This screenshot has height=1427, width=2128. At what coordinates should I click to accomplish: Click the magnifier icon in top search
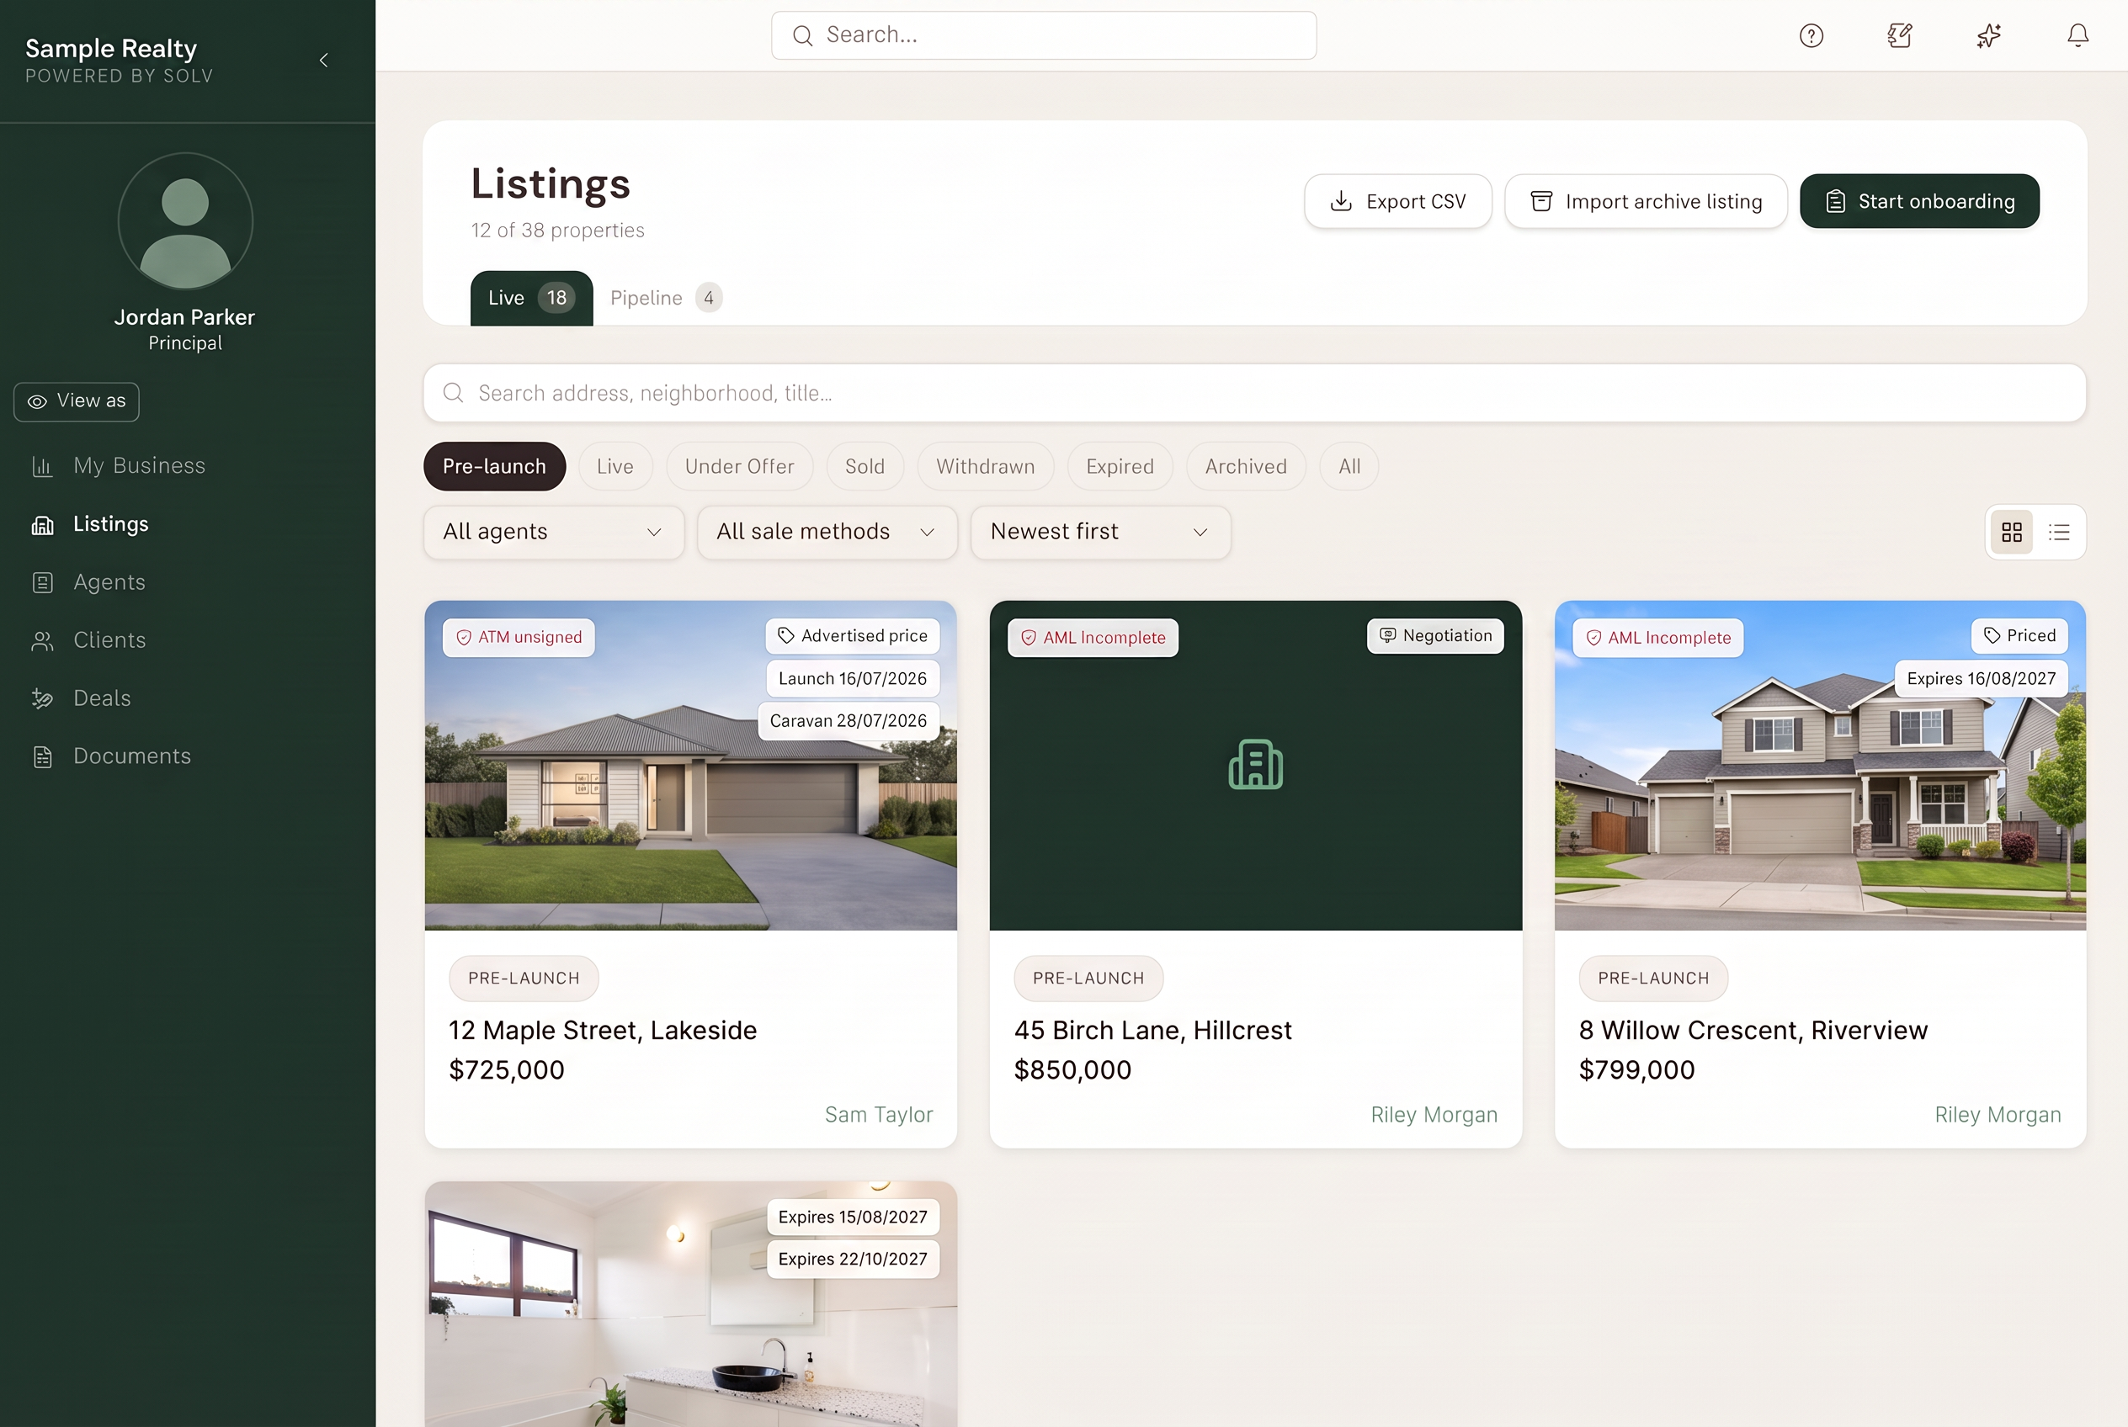pyautogui.click(x=802, y=35)
